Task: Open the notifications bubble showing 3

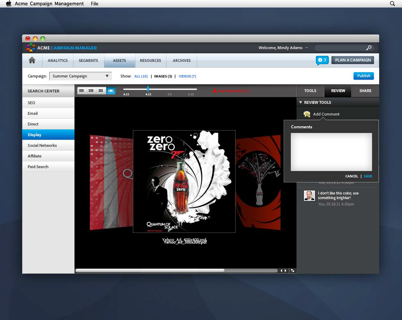Action: (322, 60)
